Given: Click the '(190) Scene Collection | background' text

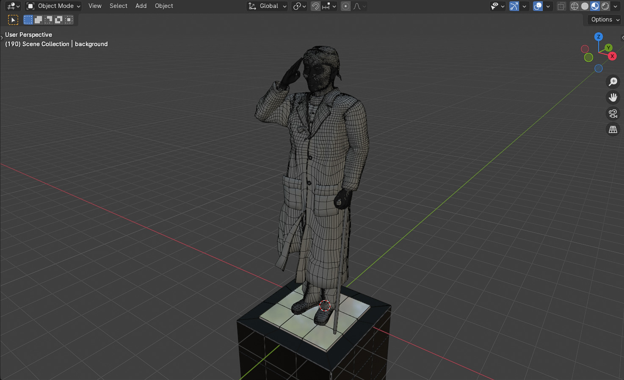Looking at the screenshot, I should pyautogui.click(x=56, y=44).
